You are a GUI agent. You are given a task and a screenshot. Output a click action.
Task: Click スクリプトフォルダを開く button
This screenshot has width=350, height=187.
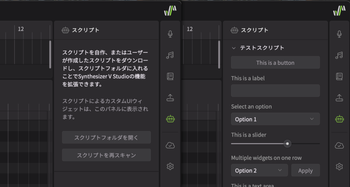[x=106, y=138]
